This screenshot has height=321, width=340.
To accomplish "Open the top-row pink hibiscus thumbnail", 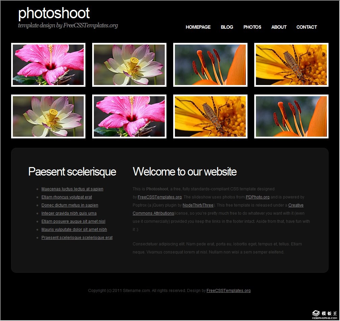I will [x=48, y=65].
